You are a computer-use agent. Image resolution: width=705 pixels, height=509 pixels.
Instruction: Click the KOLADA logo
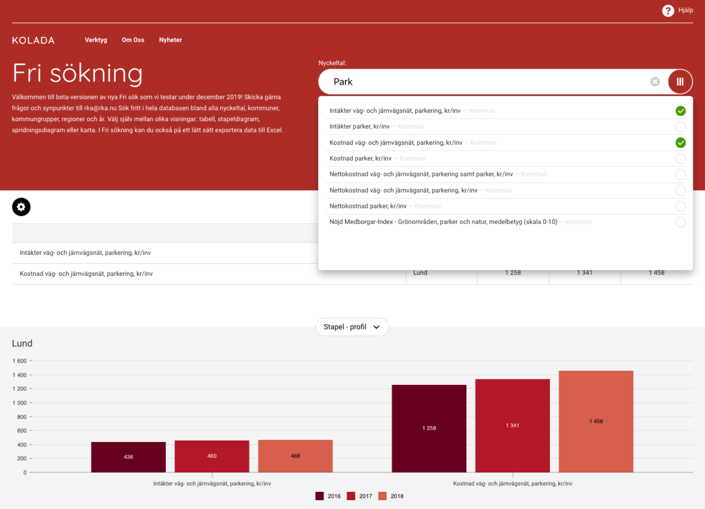click(x=33, y=40)
